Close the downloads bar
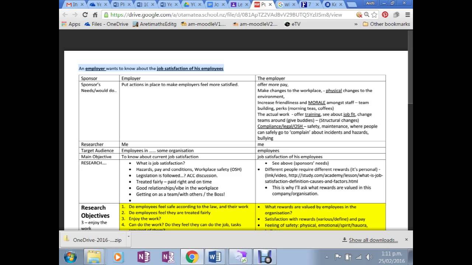The width and height of the screenshot is (472, 265). pos(406,240)
